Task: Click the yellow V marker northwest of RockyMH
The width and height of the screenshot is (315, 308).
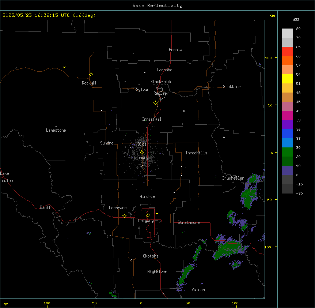Action: pos(64,67)
